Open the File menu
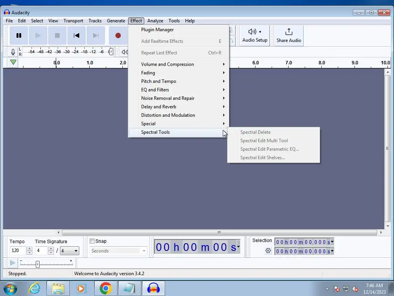 click(9, 21)
